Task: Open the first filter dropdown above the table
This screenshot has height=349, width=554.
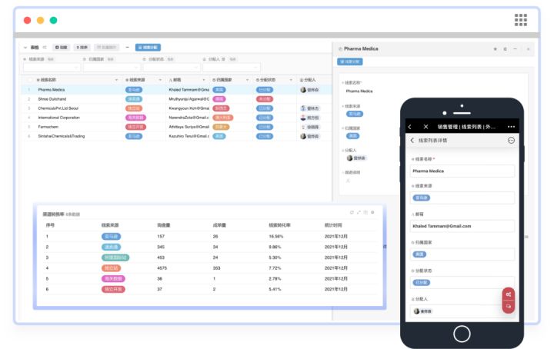Action: click(52, 67)
